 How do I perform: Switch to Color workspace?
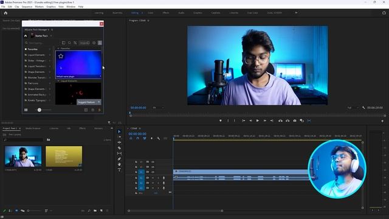(150, 13)
